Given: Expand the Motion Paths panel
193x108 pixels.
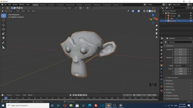Looking at the screenshot, I should (x=170, y=90).
